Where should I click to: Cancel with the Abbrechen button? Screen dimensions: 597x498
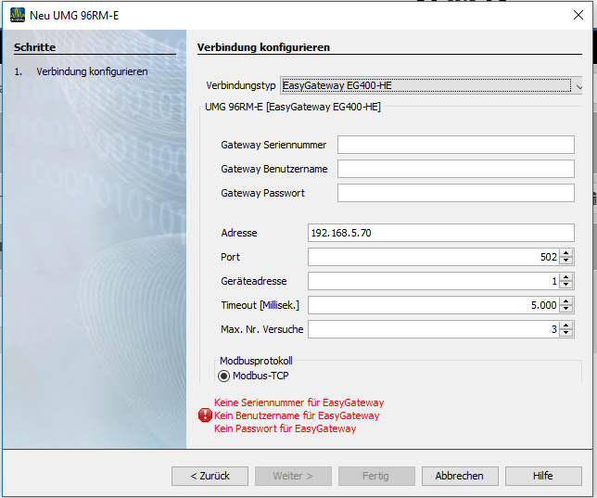460,476
